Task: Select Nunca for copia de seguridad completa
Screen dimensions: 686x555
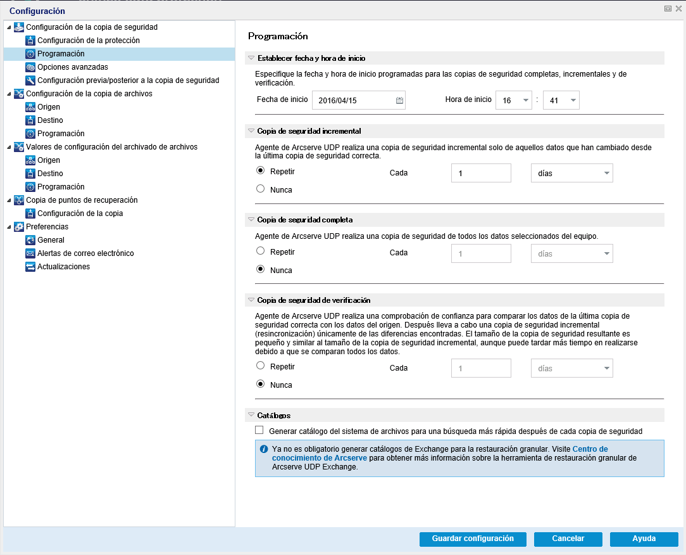Action: coord(260,269)
